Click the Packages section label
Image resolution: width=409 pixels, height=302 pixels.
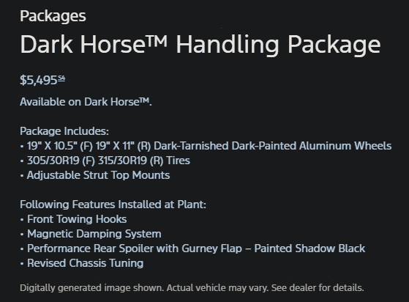pos(53,16)
